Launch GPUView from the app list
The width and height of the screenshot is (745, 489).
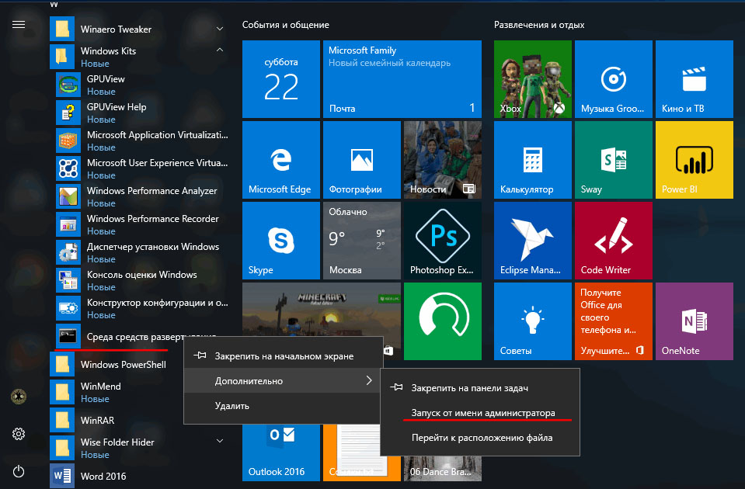[141, 85]
